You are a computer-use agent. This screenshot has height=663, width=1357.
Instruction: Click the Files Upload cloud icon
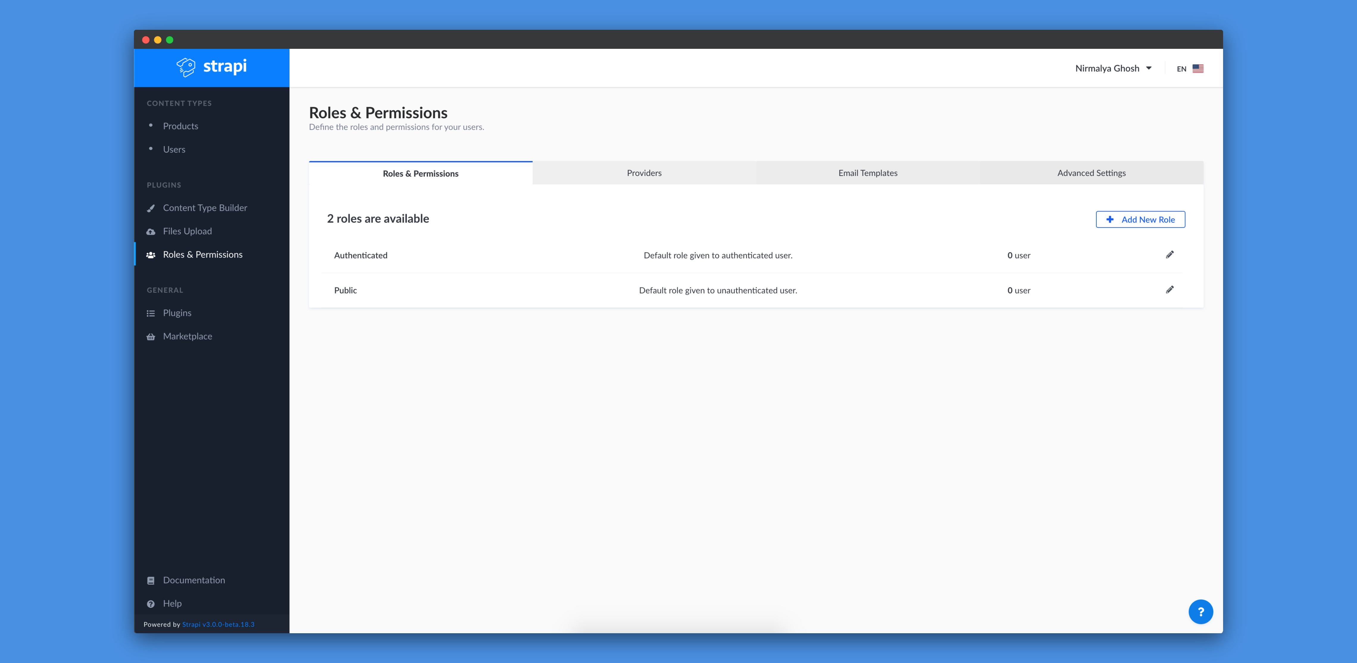(151, 231)
